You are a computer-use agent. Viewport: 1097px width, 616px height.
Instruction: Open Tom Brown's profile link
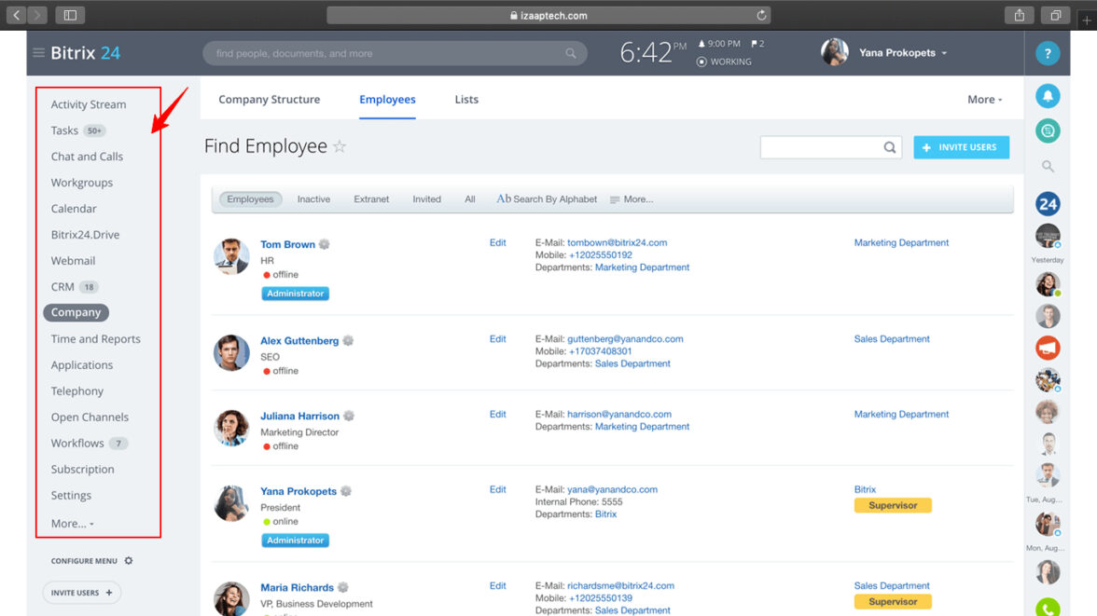287,244
